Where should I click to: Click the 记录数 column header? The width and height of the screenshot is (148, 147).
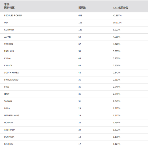[x=82, y=8]
